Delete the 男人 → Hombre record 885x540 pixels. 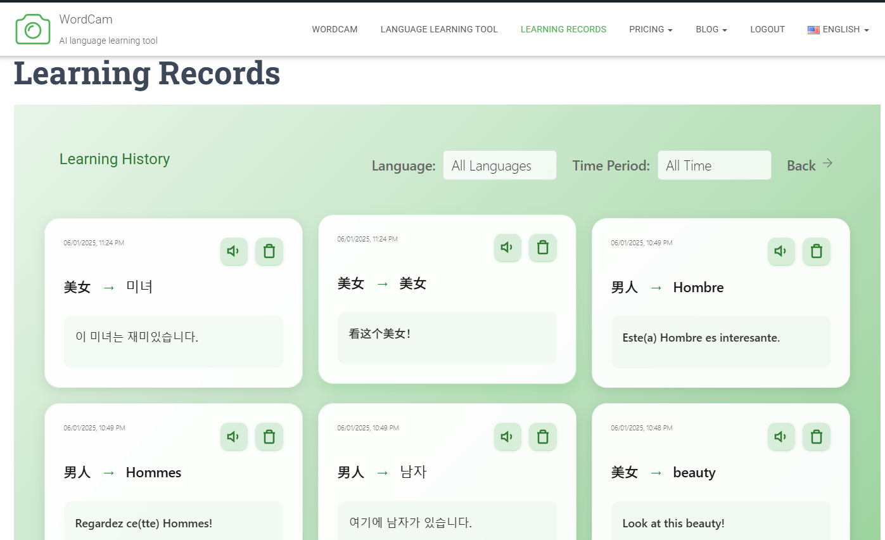coord(817,252)
